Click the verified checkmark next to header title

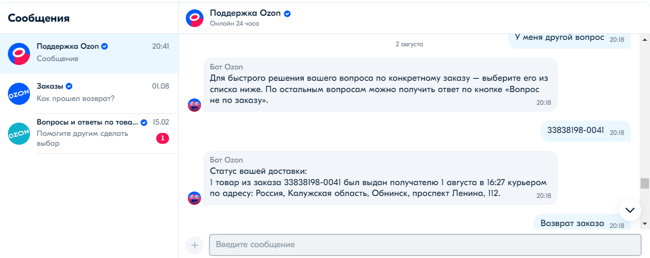pos(287,13)
